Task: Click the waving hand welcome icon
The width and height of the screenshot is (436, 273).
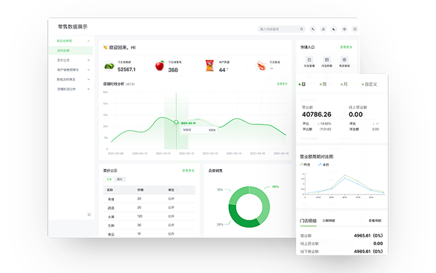Action: (105, 47)
